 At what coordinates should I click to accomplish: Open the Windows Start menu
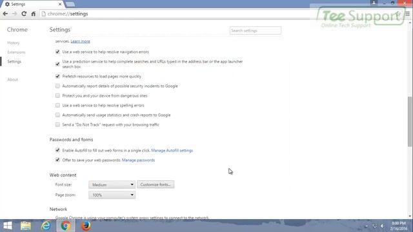coord(8,226)
